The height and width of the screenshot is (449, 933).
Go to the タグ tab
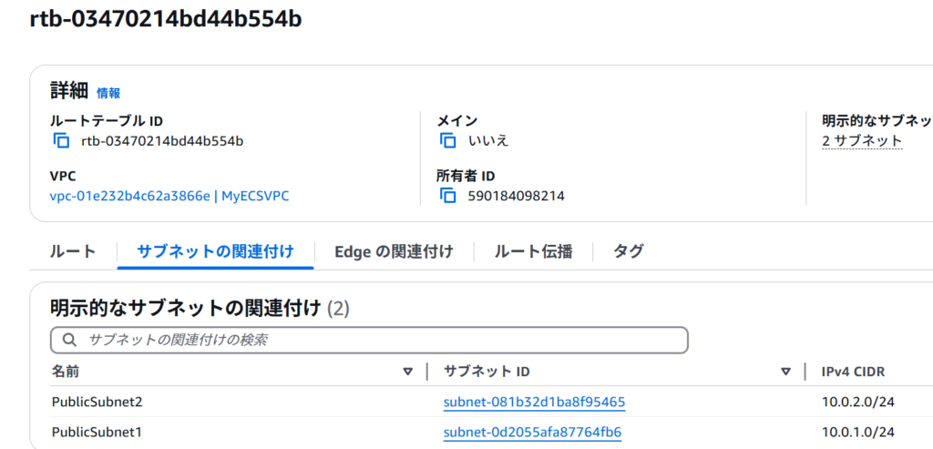click(x=629, y=251)
